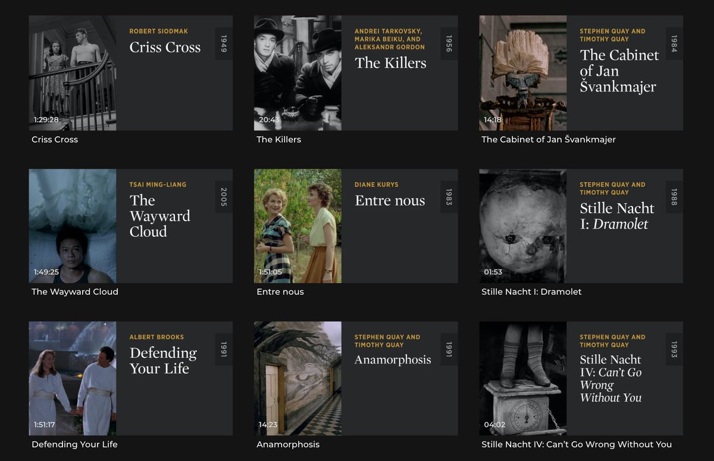Click director name Albert Brooks
The image size is (714, 461).
[157, 337]
